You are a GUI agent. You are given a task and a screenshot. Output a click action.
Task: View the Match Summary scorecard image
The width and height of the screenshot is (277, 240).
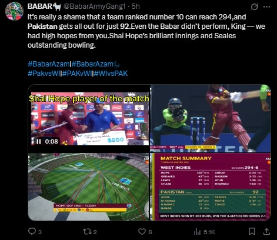(211, 187)
